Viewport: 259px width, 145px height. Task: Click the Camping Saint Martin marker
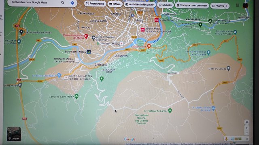click(76, 96)
